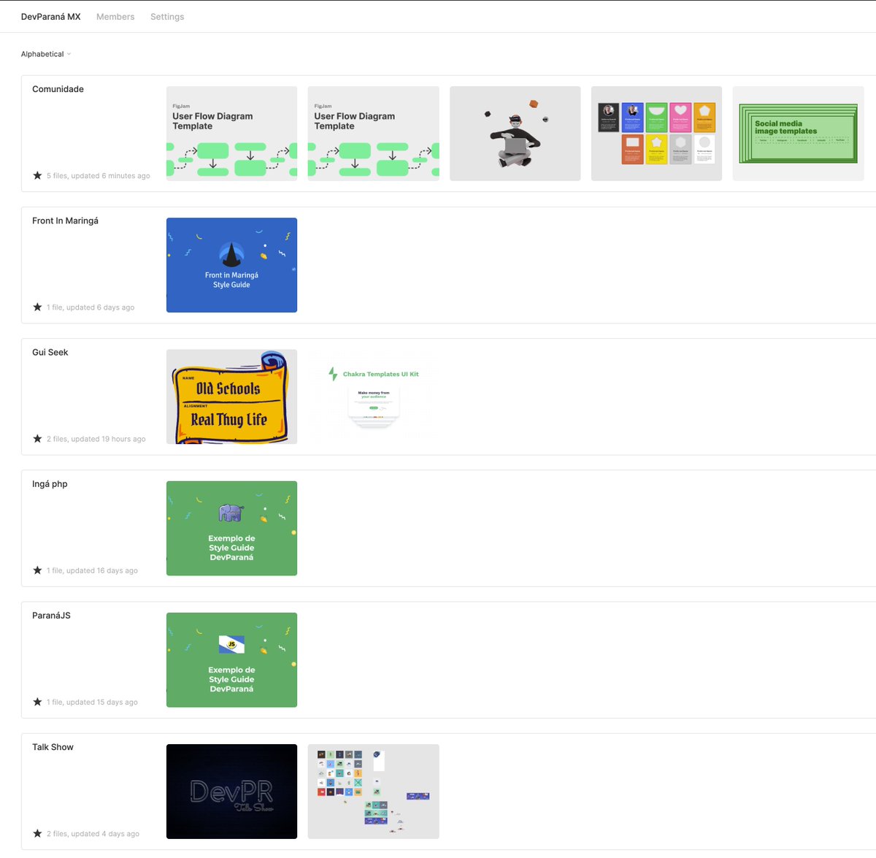Toggle the ParanáJS favorite star
876x858 pixels.
37,702
